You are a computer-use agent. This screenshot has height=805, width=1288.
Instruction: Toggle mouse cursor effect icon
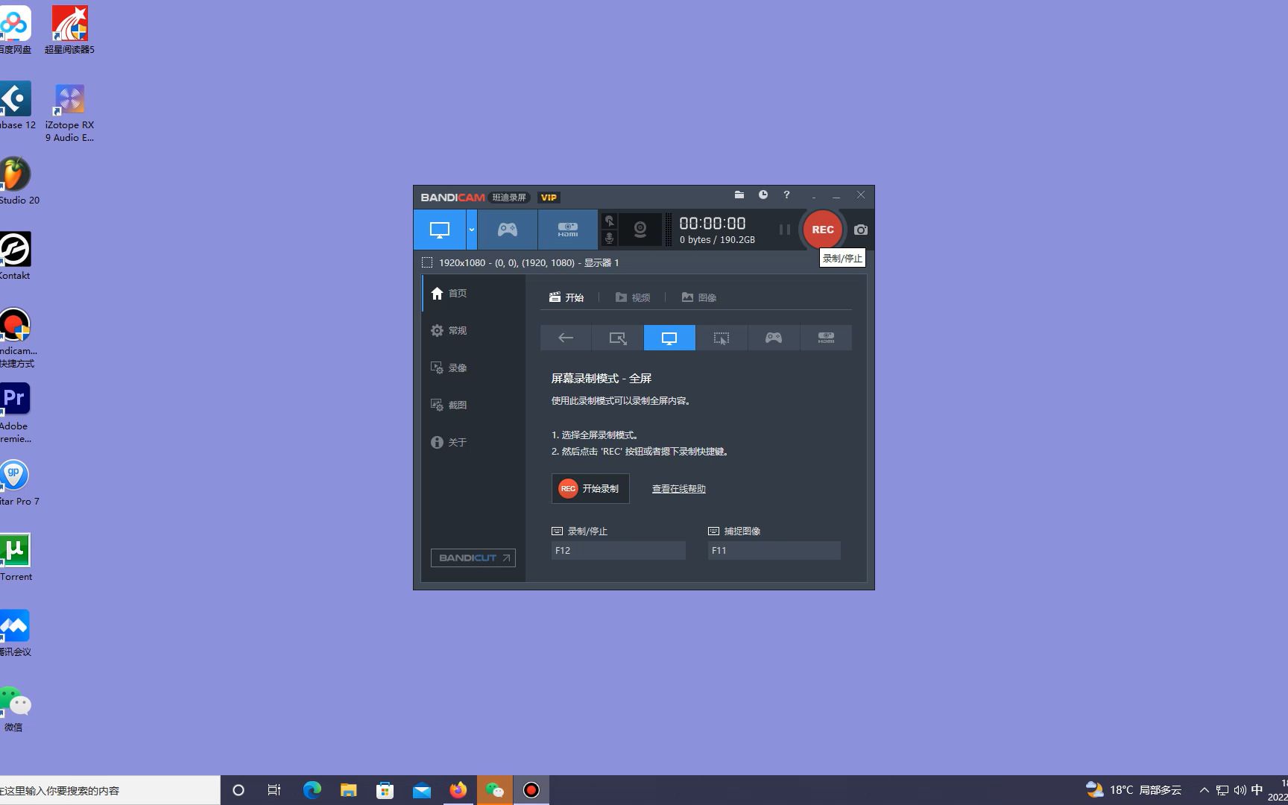click(609, 221)
